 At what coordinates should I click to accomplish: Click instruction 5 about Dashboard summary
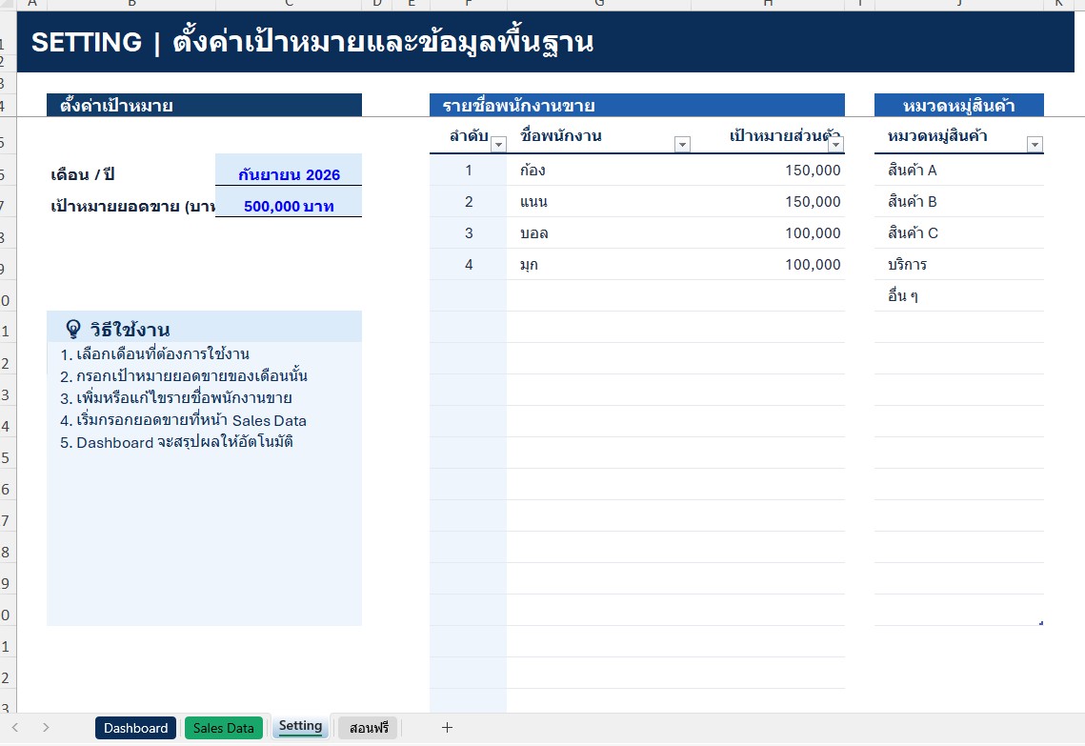(176, 442)
